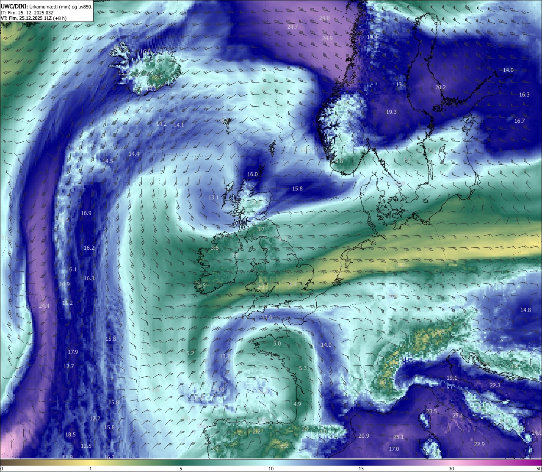Click legend tick label 30

click(x=451, y=469)
